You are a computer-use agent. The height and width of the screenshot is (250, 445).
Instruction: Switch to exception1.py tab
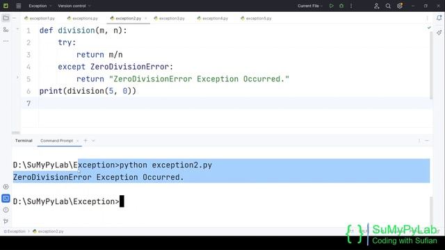pyautogui.click(x=40, y=18)
